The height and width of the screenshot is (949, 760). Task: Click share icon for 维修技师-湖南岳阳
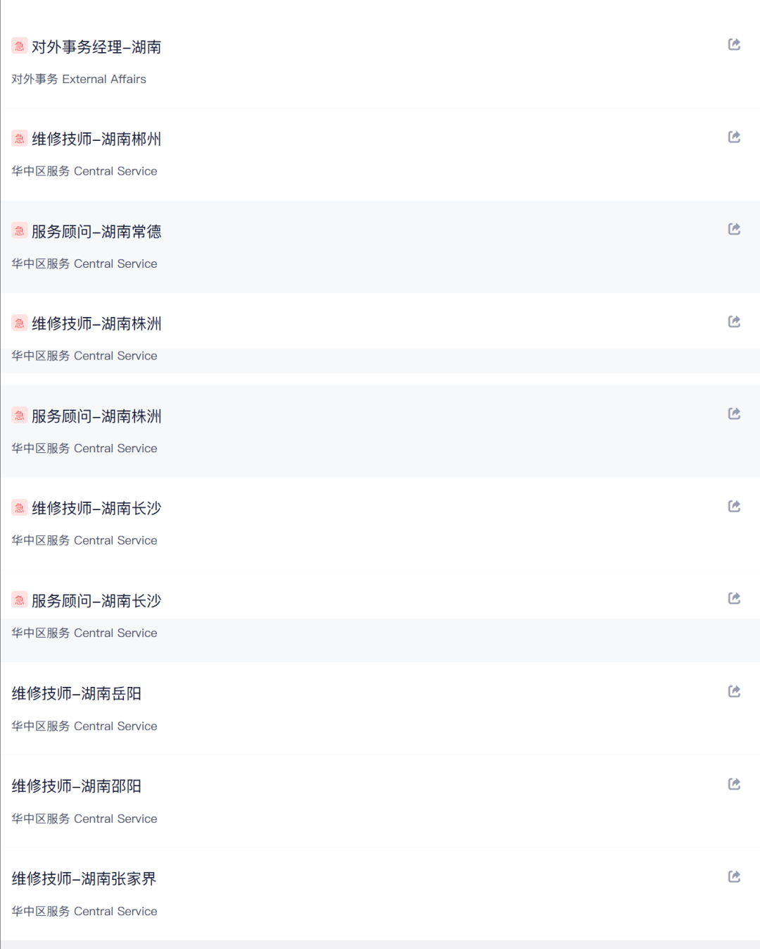[734, 691]
